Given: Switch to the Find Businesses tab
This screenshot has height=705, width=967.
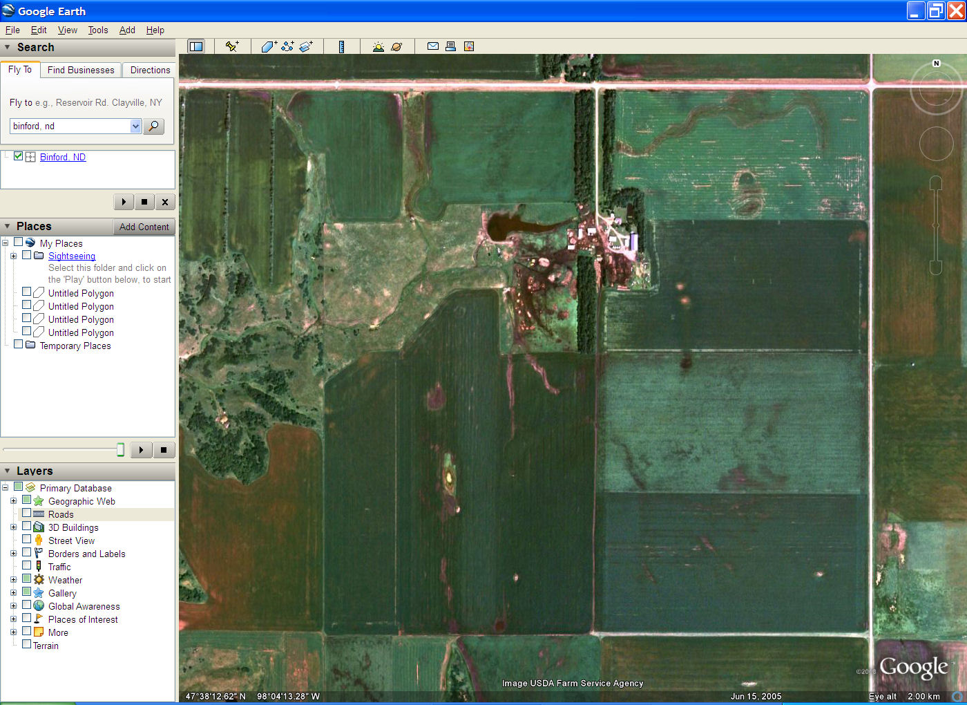Looking at the screenshot, I should (81, 70).
